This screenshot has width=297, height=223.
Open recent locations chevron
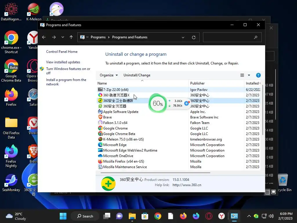63,37
